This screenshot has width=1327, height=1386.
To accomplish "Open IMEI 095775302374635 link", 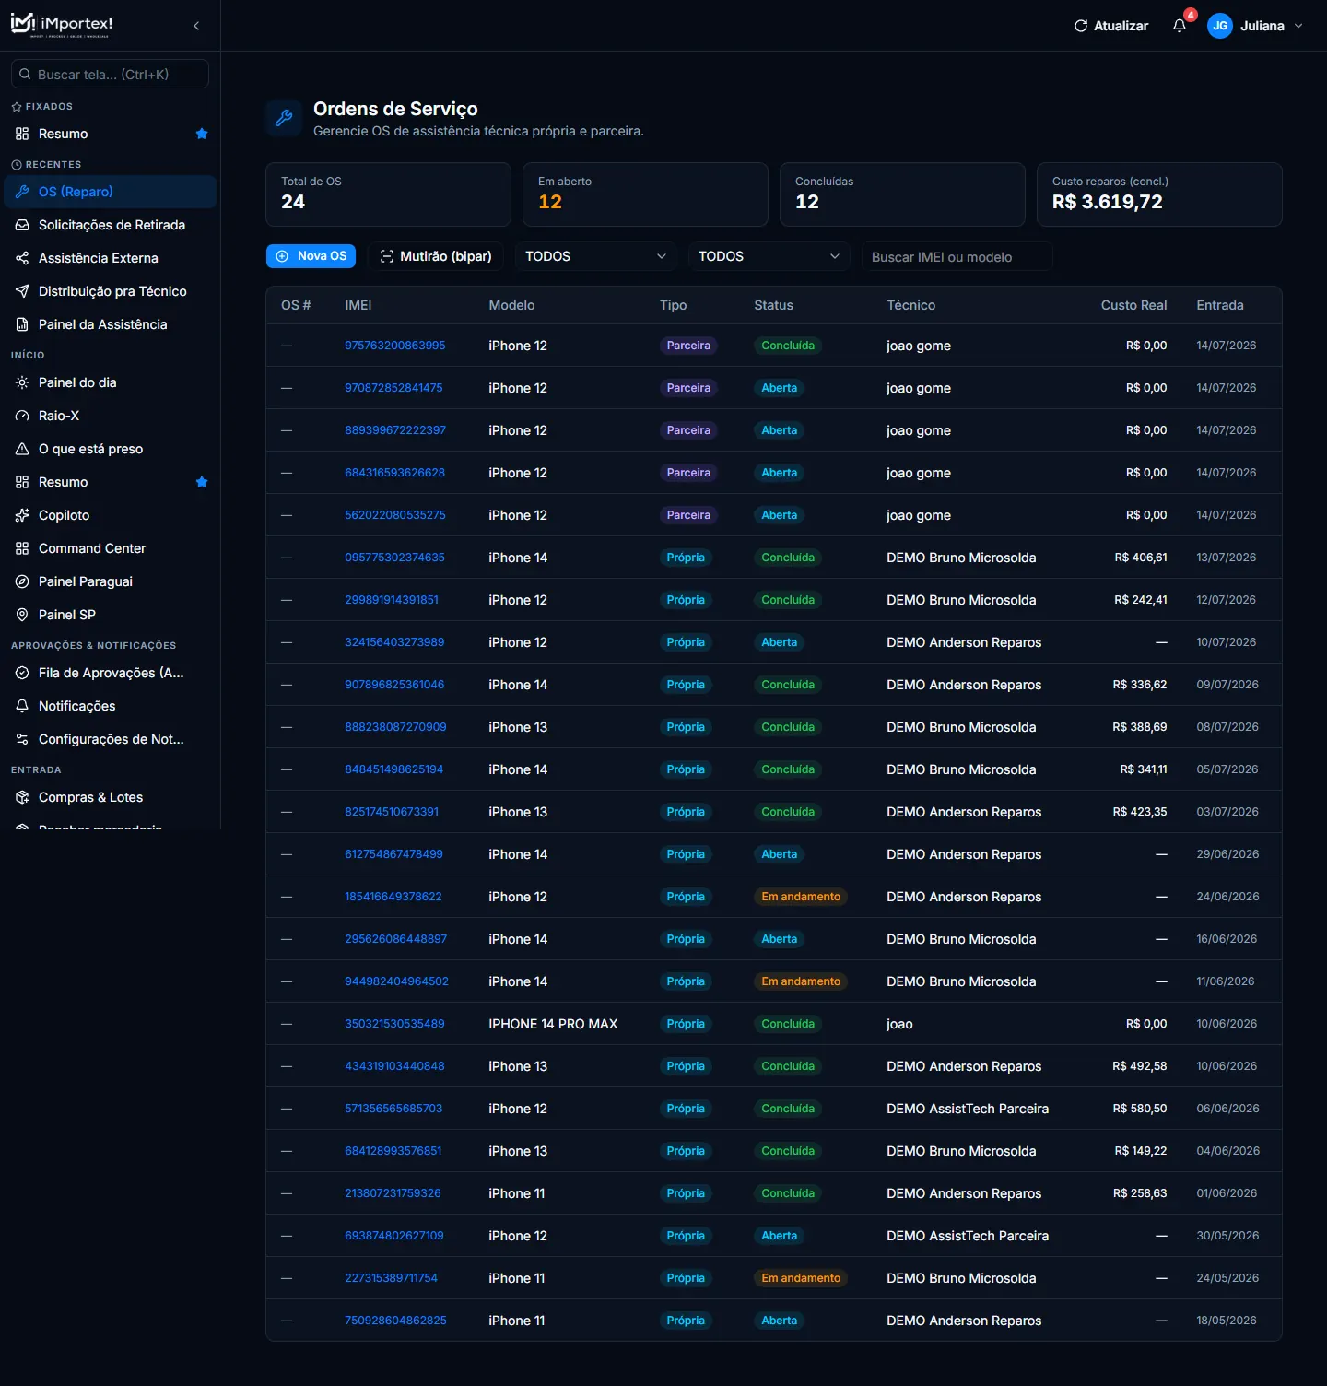I will [394, 558].
